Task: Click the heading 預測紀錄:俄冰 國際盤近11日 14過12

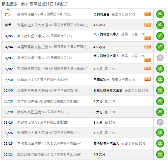Action: [34, 4]
